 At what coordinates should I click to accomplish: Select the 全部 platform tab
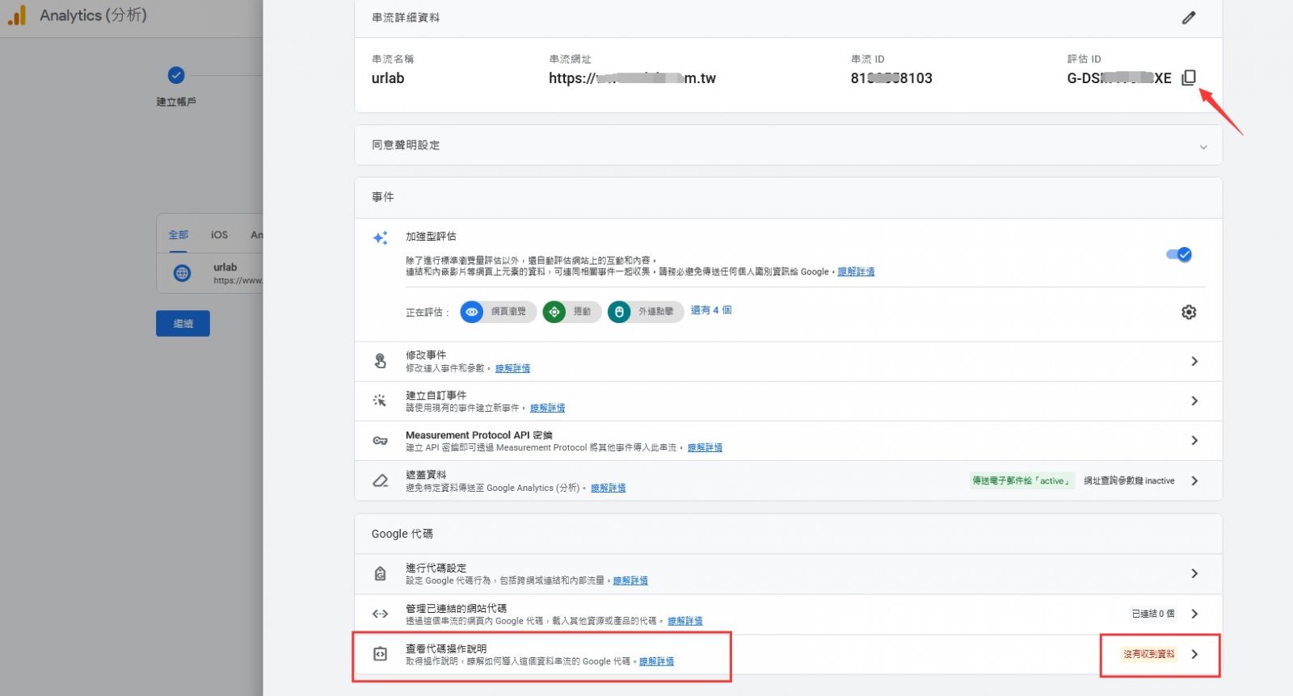coord(178,235)
